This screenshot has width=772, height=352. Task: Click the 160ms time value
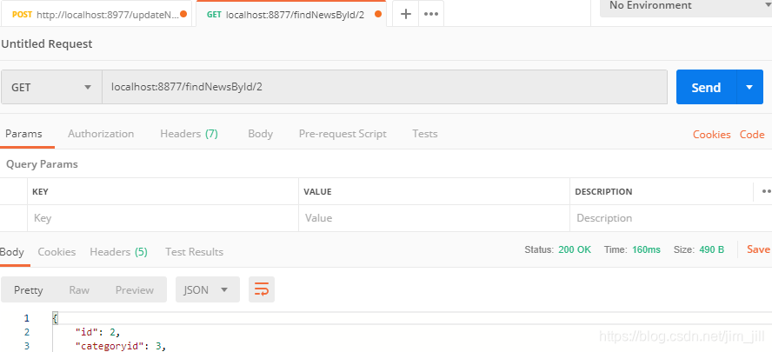point(647,249)
